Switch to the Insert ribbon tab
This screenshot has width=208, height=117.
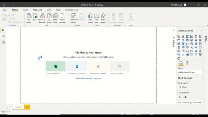pyautogui.click(x=25, y=10)
